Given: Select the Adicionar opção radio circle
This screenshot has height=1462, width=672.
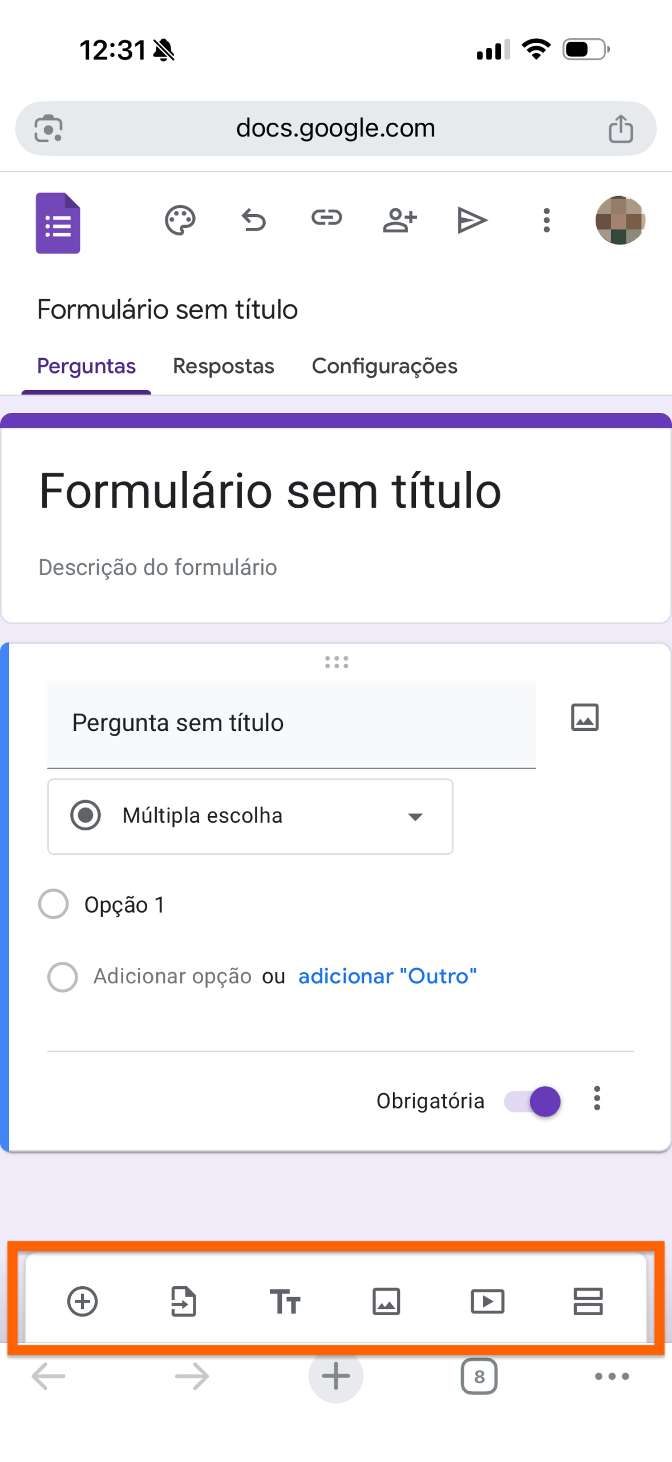Looking at the screenshot, I should click(x=62, y=977).
